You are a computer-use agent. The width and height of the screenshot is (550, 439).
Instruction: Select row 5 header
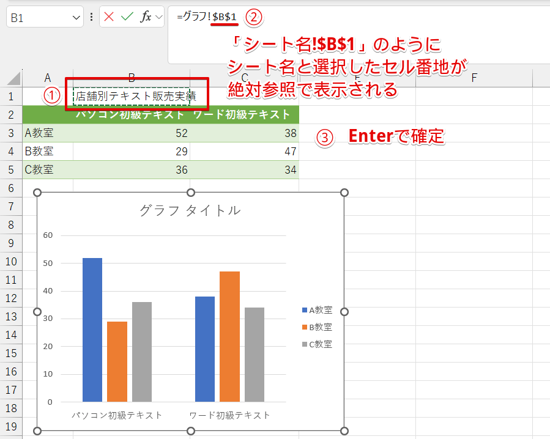[x=11, y=170]
